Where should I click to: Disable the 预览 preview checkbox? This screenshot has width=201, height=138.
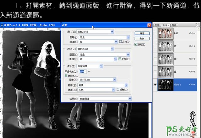136,44
